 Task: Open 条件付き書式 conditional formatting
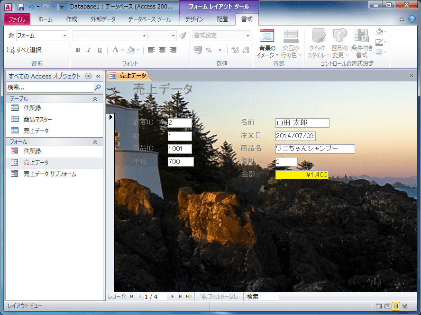point(362,44)
